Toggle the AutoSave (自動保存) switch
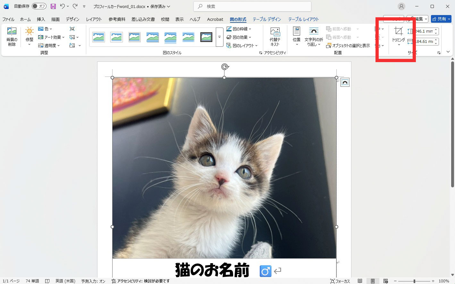Image resolution: width=455 pixels, height=284 pixels. (x=39, y=6)
